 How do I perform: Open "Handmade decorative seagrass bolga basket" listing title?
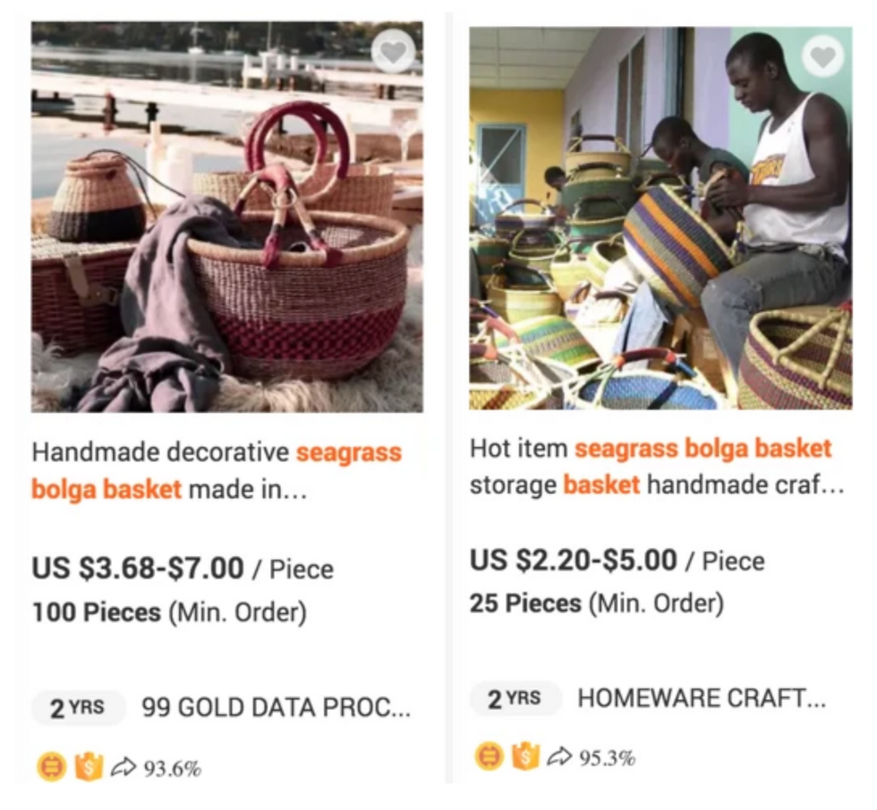coord(217,470)
